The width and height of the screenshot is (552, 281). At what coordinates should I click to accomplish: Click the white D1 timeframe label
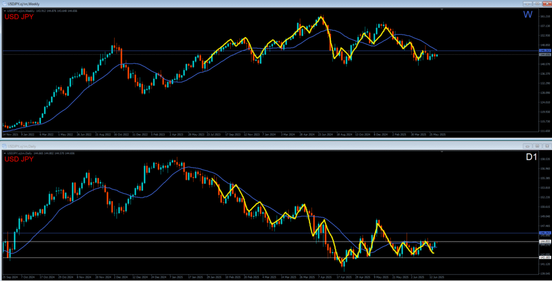pyautogui.click(x=532, y=157)
